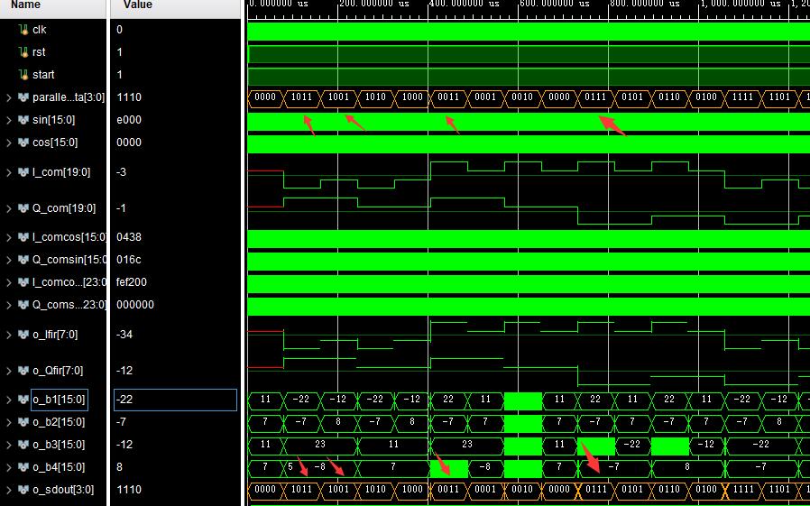This screenshot has height=506, width=810.
Task: Click the rst signal icon
Action: [23, 52]
